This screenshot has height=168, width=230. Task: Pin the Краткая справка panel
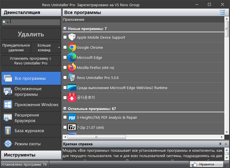(x=220, y=144)
